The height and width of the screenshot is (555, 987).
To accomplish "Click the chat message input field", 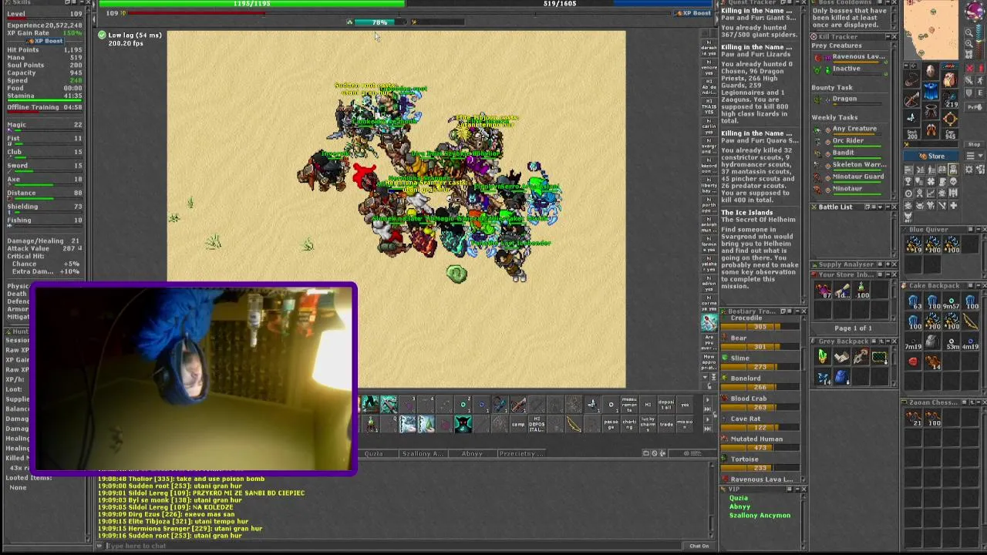I will [x=393, y=546].
